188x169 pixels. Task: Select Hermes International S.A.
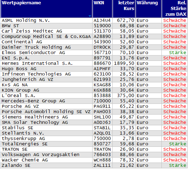coord(37,63)
